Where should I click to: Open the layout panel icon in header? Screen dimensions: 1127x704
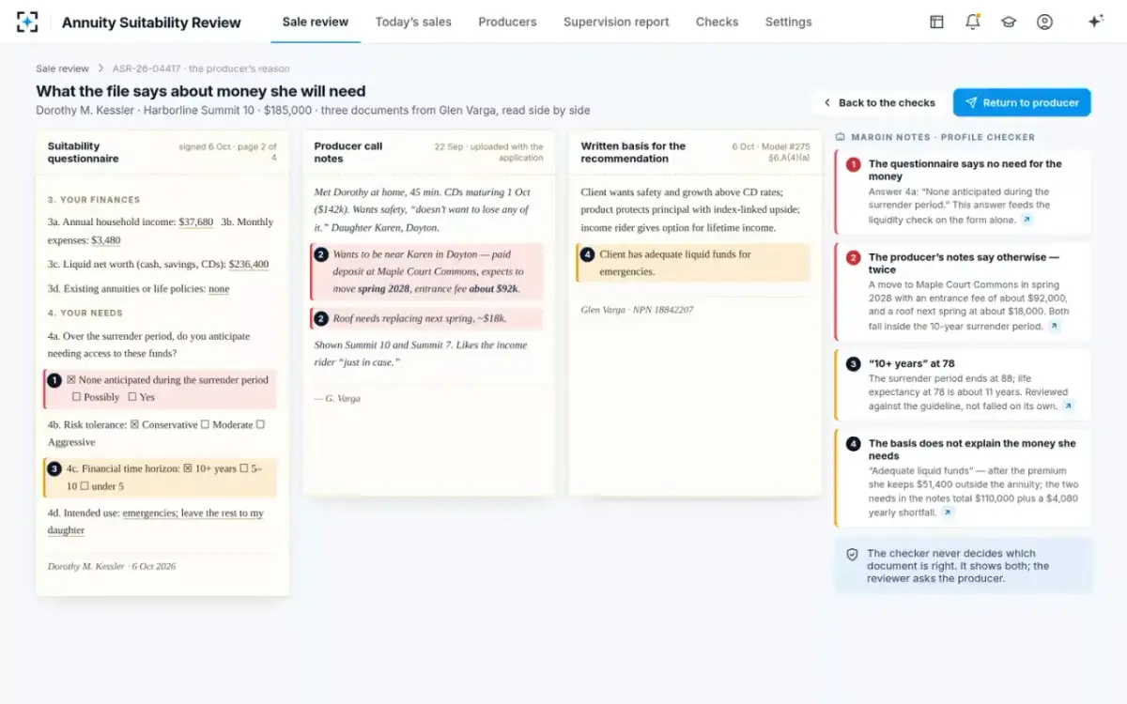coord(936,22)
